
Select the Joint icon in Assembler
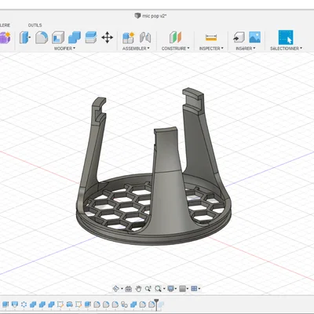coord(145,38)
